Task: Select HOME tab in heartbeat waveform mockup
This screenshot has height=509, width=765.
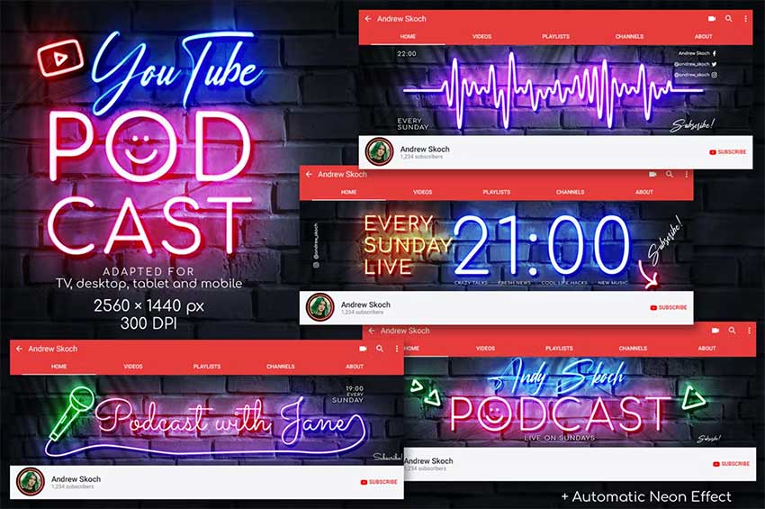Action: (408, 37)
